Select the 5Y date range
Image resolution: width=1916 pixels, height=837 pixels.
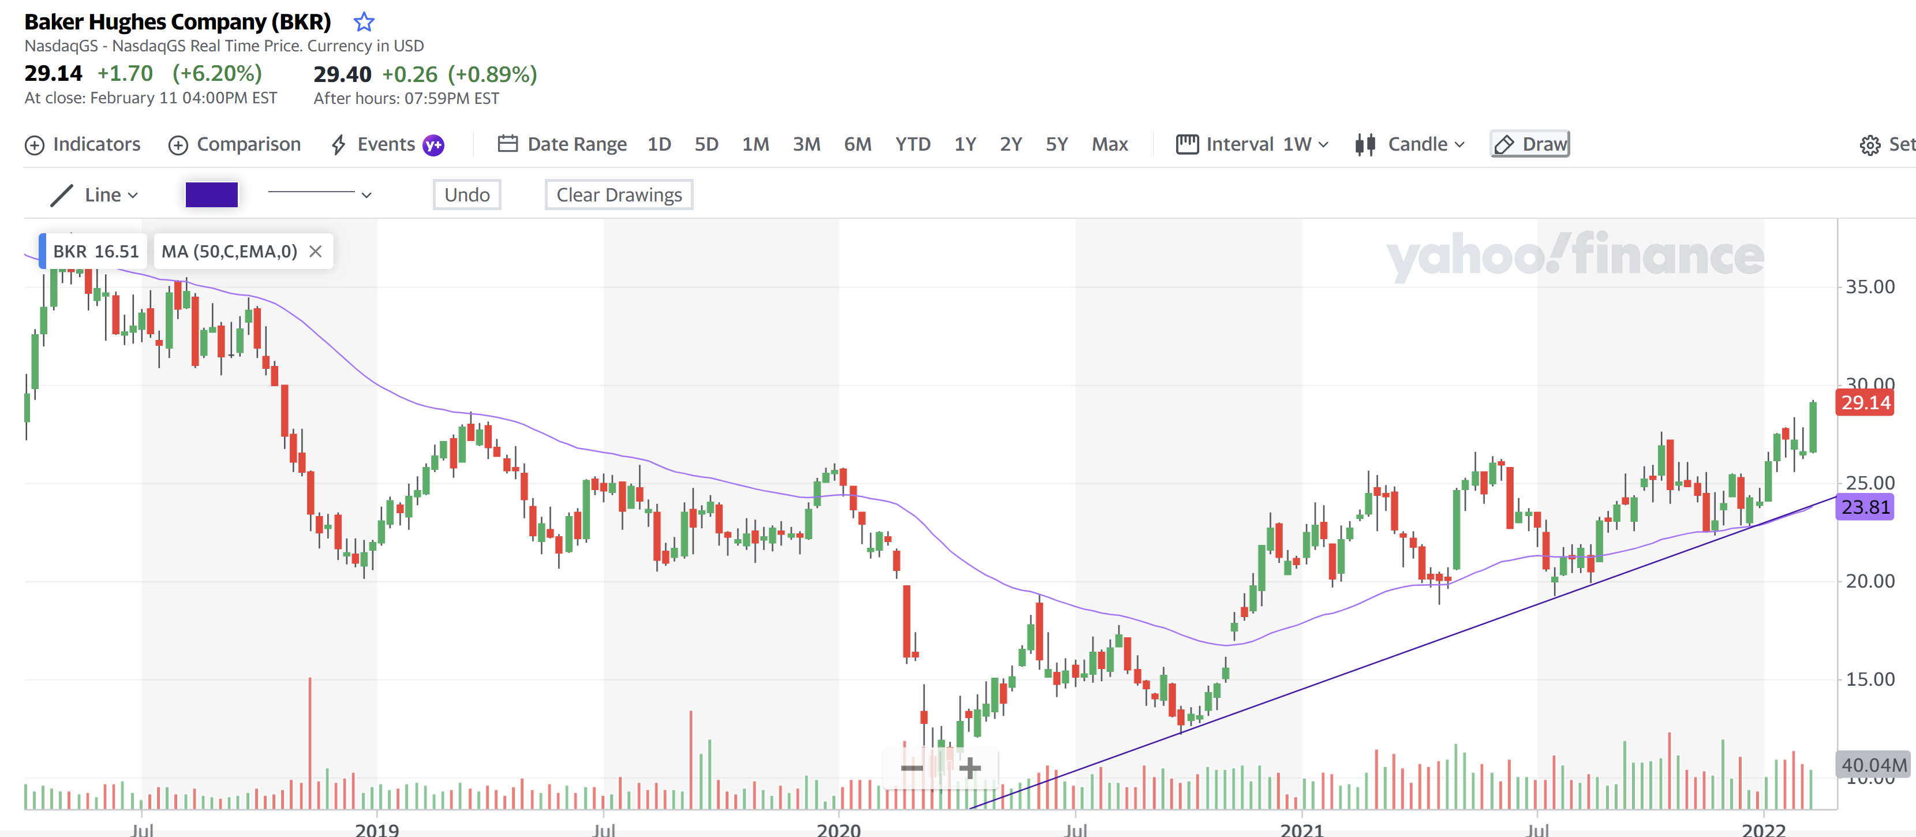(x=1056, y=144)
